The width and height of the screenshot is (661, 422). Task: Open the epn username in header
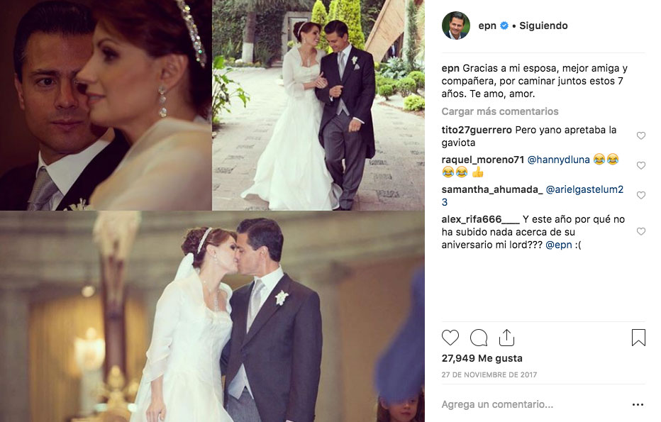[x=487, y=26]
